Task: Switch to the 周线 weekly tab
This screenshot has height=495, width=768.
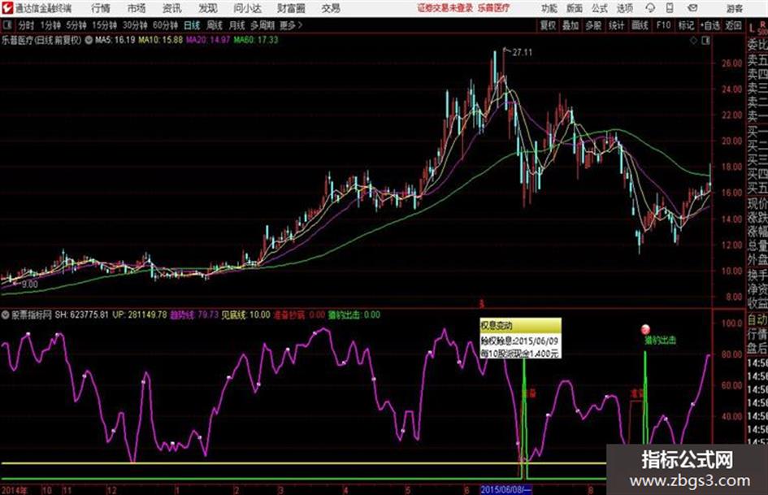Action: click(215, 25)
